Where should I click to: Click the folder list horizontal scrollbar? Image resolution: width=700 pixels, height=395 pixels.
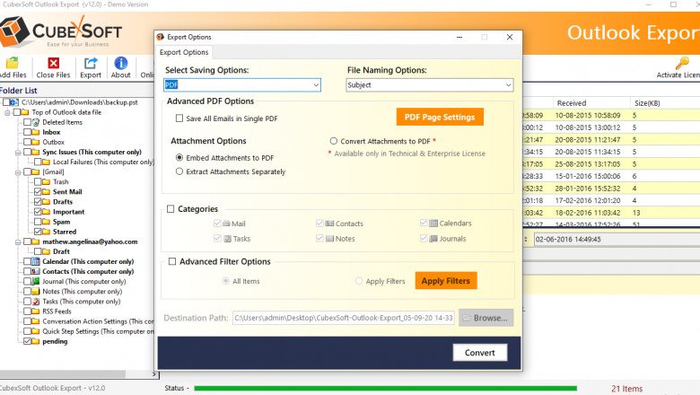click(x=63, y=374)
